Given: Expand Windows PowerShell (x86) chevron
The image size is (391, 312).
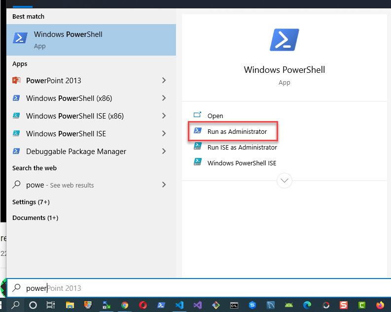Looking at the screenshot, I should (x=164, y=98).
